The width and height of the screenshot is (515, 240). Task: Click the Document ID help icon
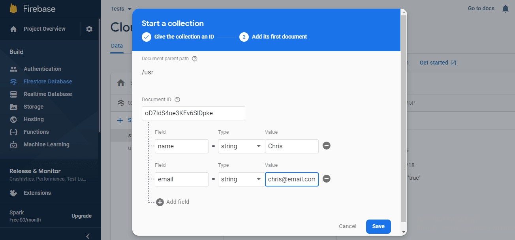[177, 100]
